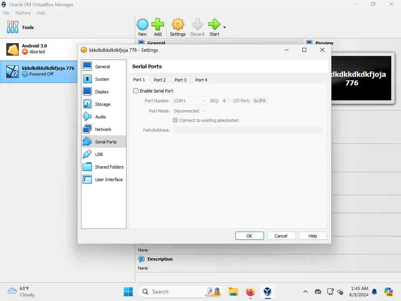Image resolution: width=401 pixels, height=301 pixels.
Task: Click the Add machine green plus icon
Action: coord(157,24)
